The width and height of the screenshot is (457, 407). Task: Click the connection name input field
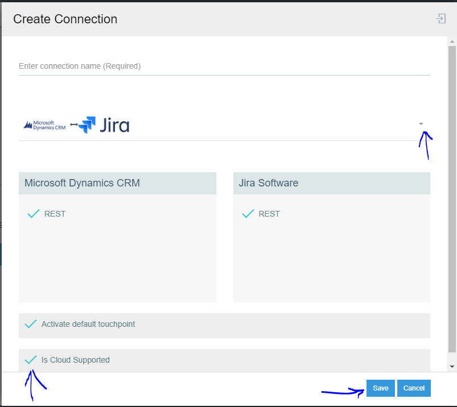(224, 66)
